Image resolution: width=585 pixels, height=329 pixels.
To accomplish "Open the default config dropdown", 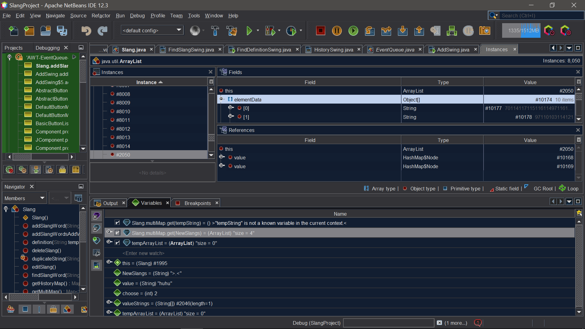I will click(152, 30).
